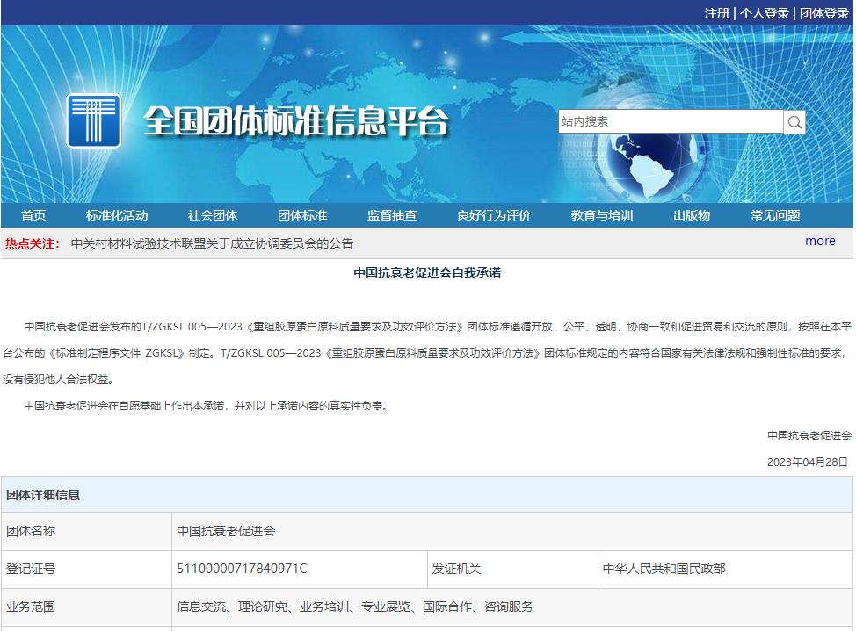Click the search magnifier icon
This screenshot has height=631, width=856.
pos(794,122)
